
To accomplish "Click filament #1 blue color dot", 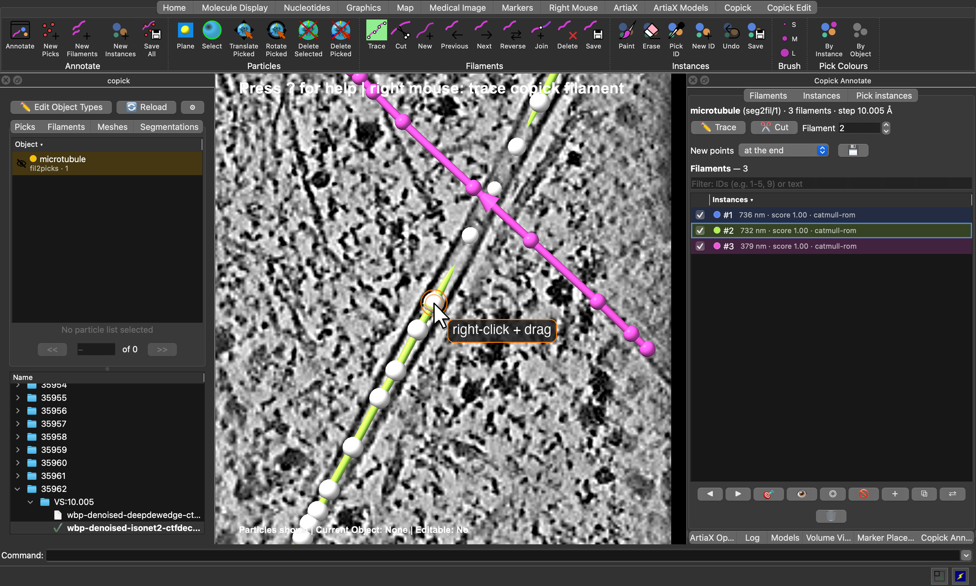I will click(x=716, y=215).
